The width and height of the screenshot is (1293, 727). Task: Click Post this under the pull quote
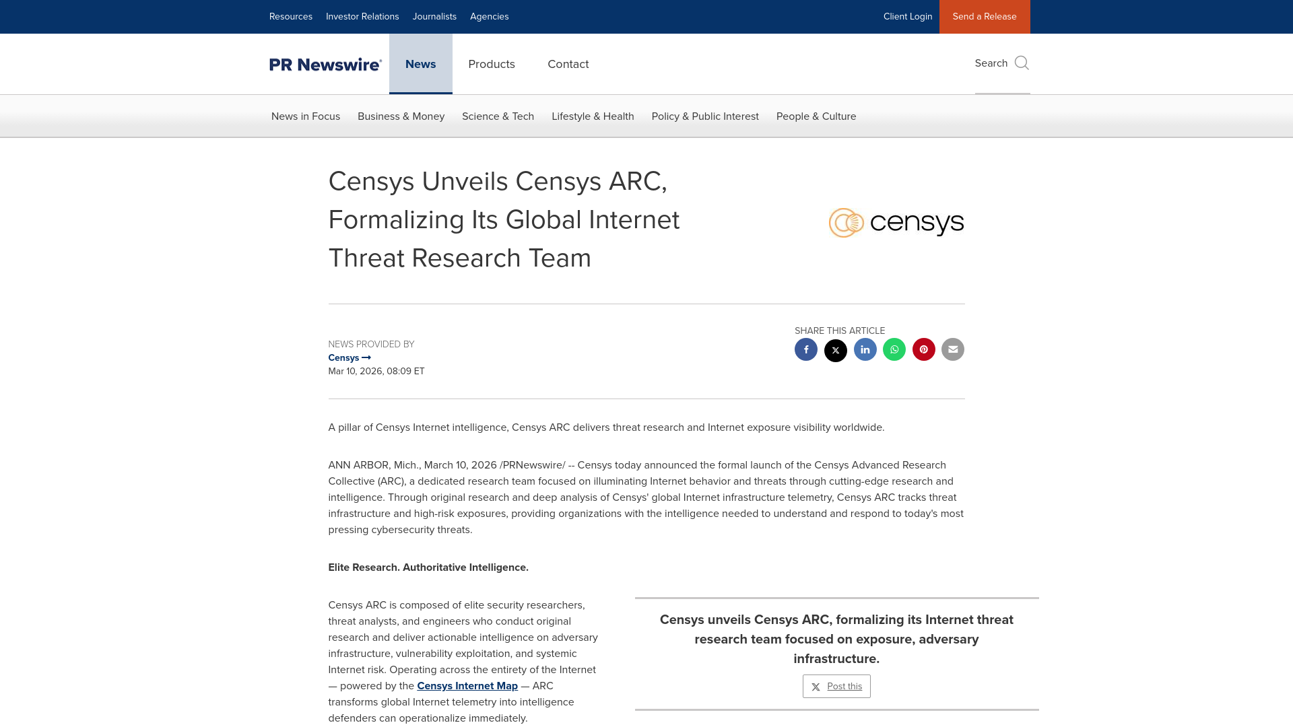(836, 686)
